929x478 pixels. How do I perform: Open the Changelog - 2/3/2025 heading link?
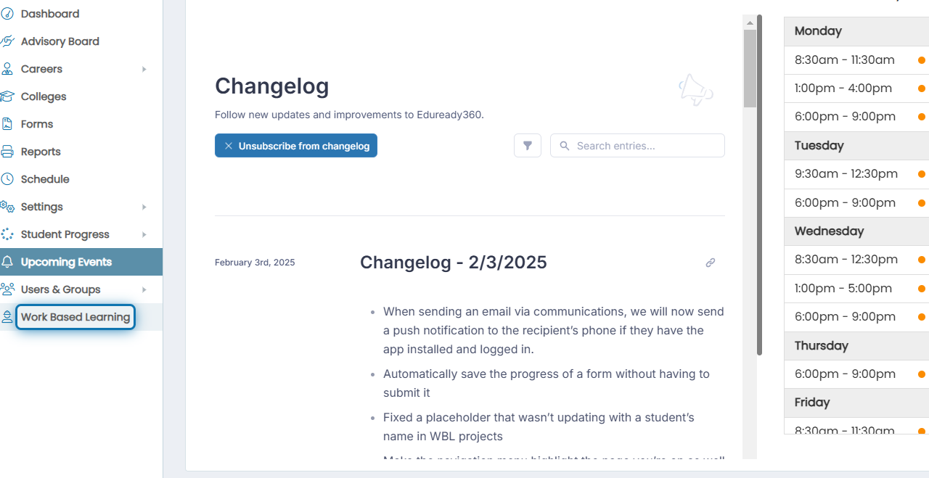point(454,263)
